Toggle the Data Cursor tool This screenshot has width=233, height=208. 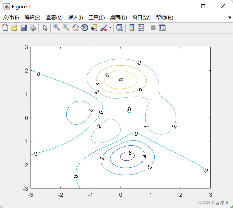[x=94, y=28]
